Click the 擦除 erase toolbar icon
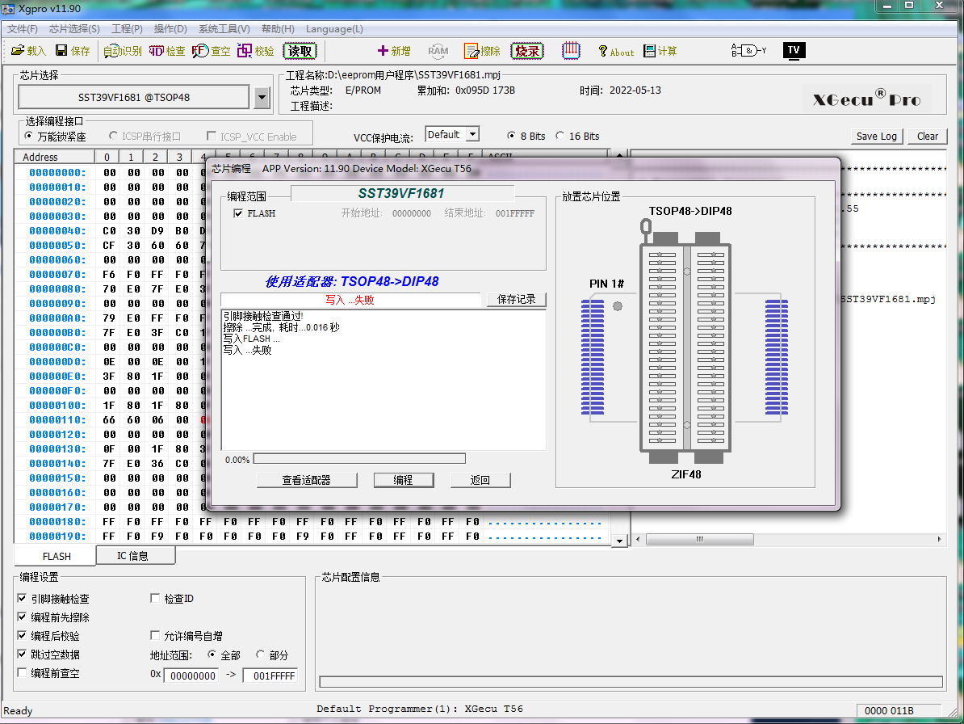This screenshot has height=724, width=964. click(x=482, y=51)
